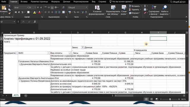Click decrease decimal icon

click(86, 12)
